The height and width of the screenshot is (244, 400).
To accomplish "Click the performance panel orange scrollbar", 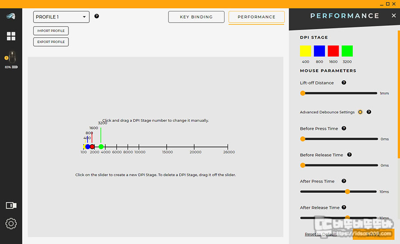I will (399, 94).
